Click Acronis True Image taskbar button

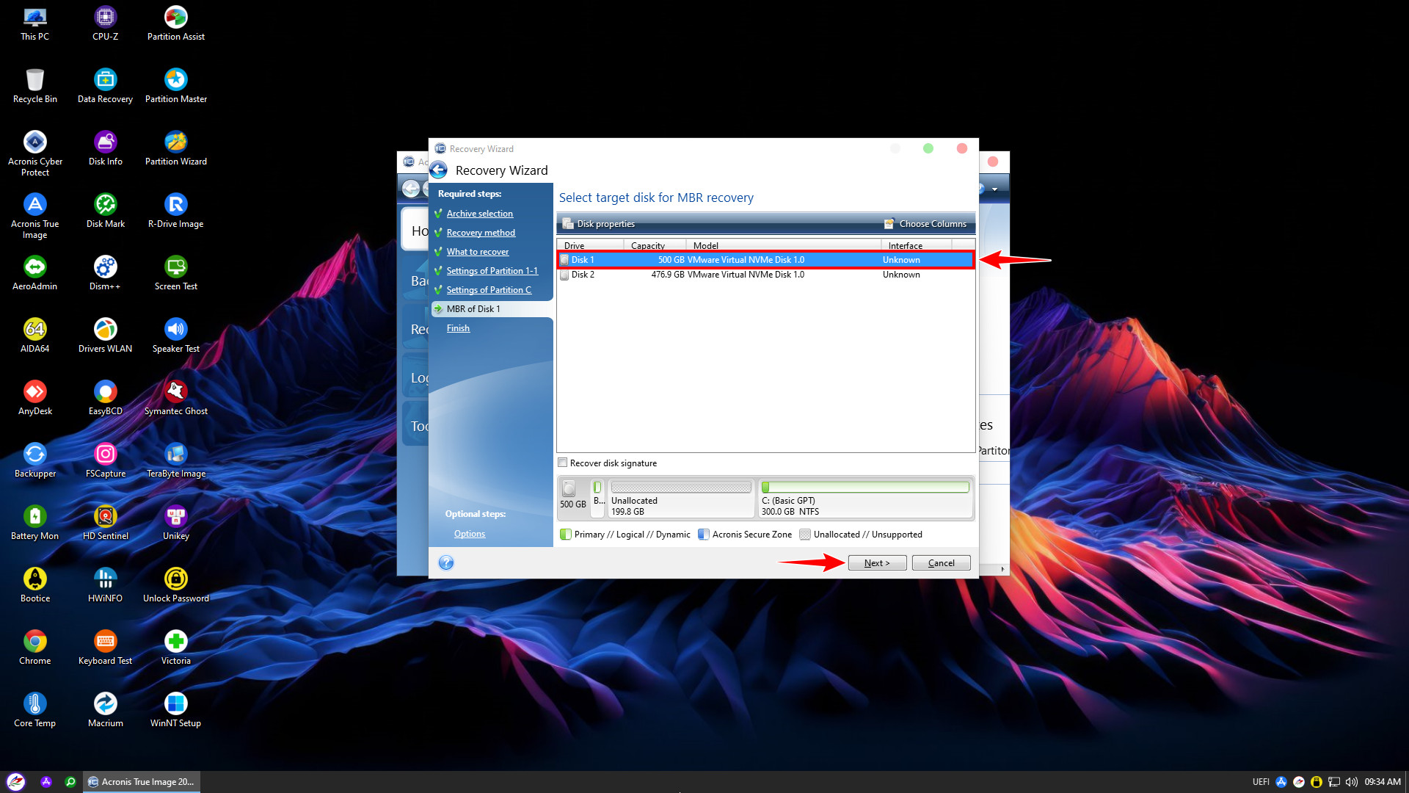[x=141, y=782]
